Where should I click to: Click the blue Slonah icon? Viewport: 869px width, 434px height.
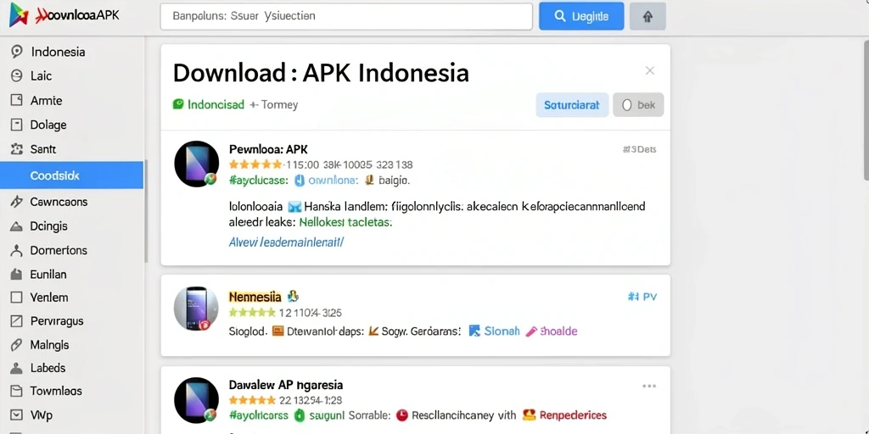[474, 331]
